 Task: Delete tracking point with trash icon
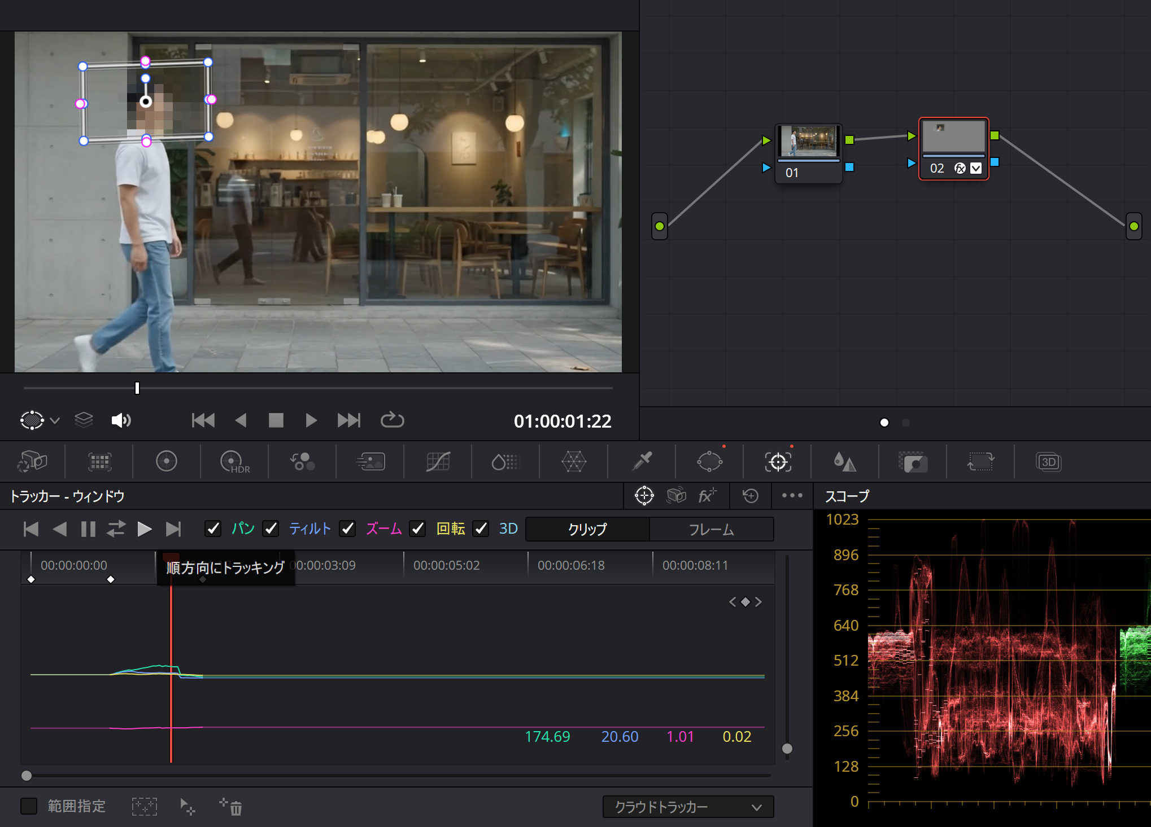[232, 807]
